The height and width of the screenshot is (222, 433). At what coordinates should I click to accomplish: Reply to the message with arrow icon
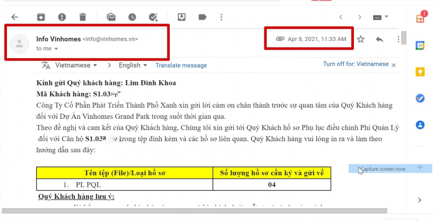coord(379,39)
